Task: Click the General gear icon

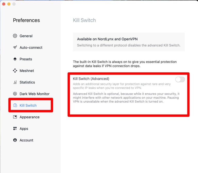Action: [x=15, y=36]
